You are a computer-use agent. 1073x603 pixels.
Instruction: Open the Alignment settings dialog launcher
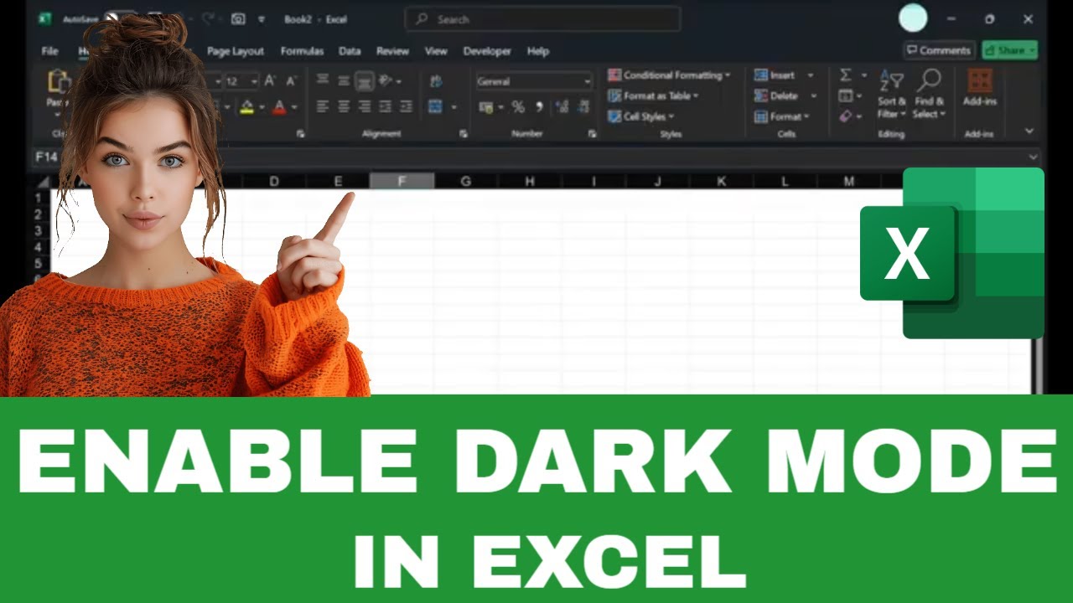tap(463, 134)
